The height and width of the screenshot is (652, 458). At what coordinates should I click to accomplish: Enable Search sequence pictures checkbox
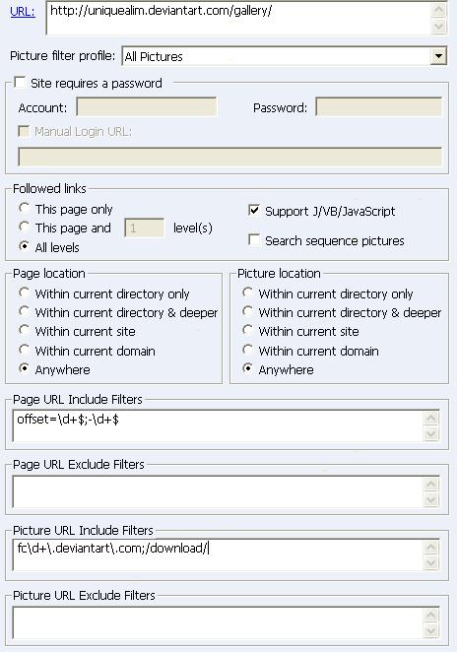(254, 240)
